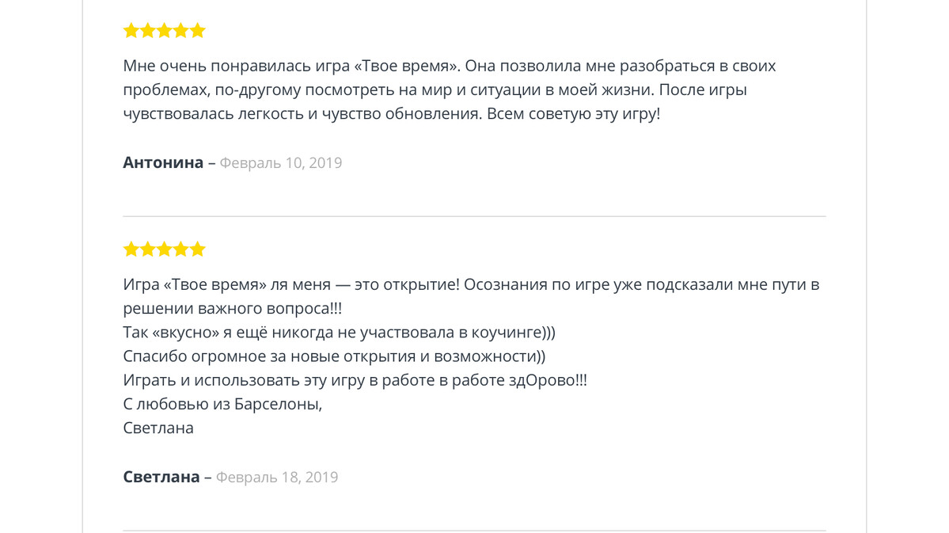The height and width of the screenshot is (533, 949).
Task: Click the line 'Играть и использовать эту игру'
Action: pyautogui.click(x=355, y=380)
